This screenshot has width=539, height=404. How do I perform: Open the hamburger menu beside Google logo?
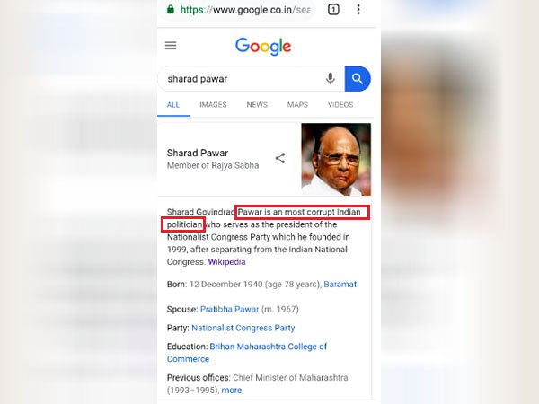tap(171, 46)
